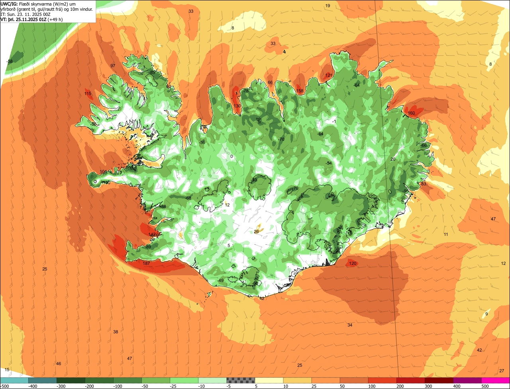This screenshot has width=510, height=389.
Task: Click the map value '-95'
Action: tap(406, 191)
